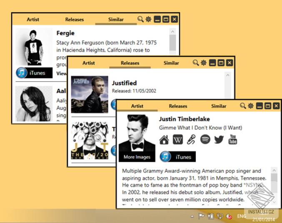Click the Justified album title
The height and width of the screenshot is (223, 282).
pos(124,83)
